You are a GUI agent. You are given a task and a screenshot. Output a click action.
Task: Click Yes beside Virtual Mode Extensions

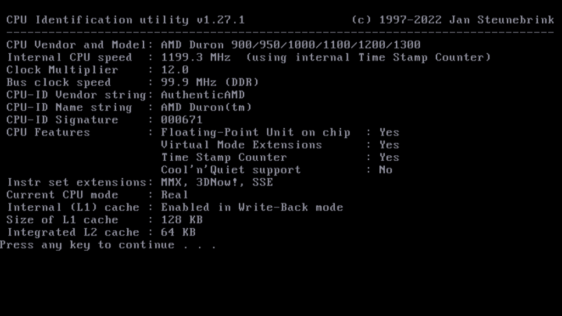click(389, 145)
